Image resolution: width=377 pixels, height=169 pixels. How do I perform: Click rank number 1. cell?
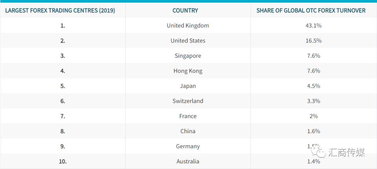tap(63, 26)
